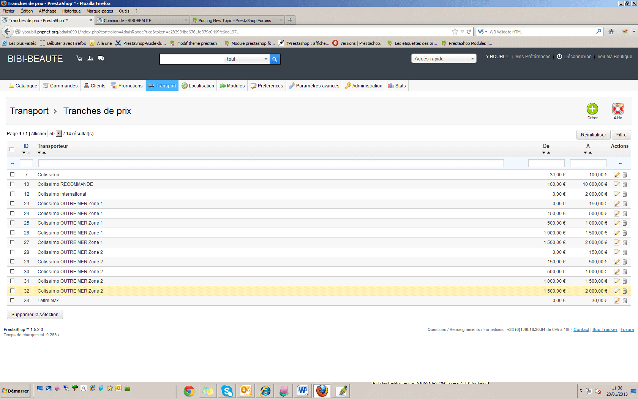Check the box for Colissimo RECOMMANDE
Viewport: 638px width, 399px height.
(12, 184)
